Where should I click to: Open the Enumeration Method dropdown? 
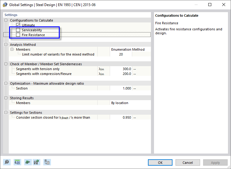130,49
